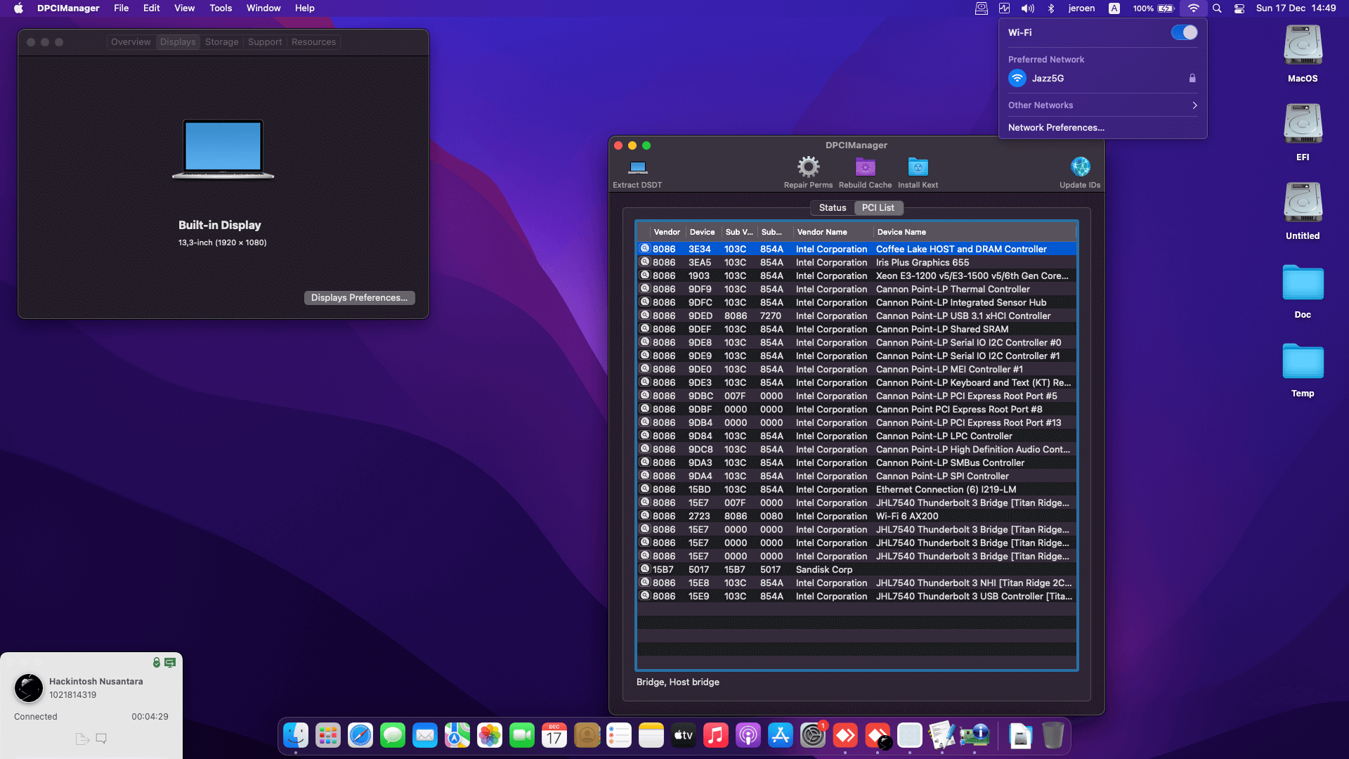
Task: Open the App Store from the Dock
Action: [x=781, y=736]
